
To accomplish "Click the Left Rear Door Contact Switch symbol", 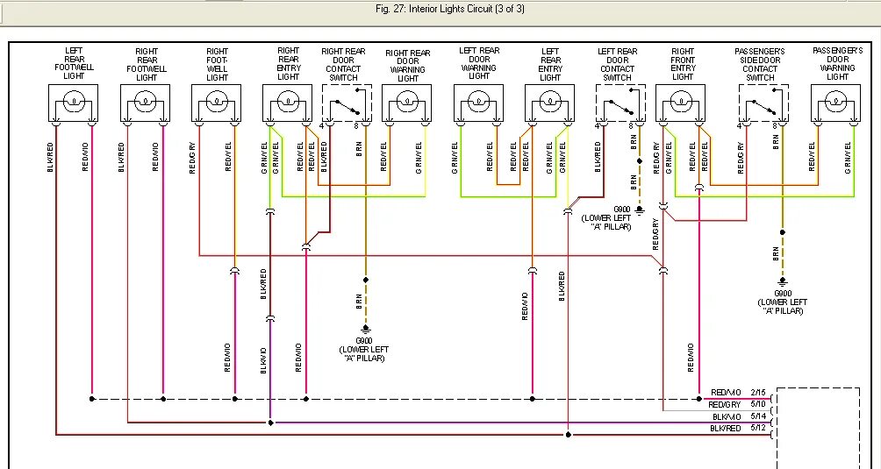I will (x=621, y=103).
